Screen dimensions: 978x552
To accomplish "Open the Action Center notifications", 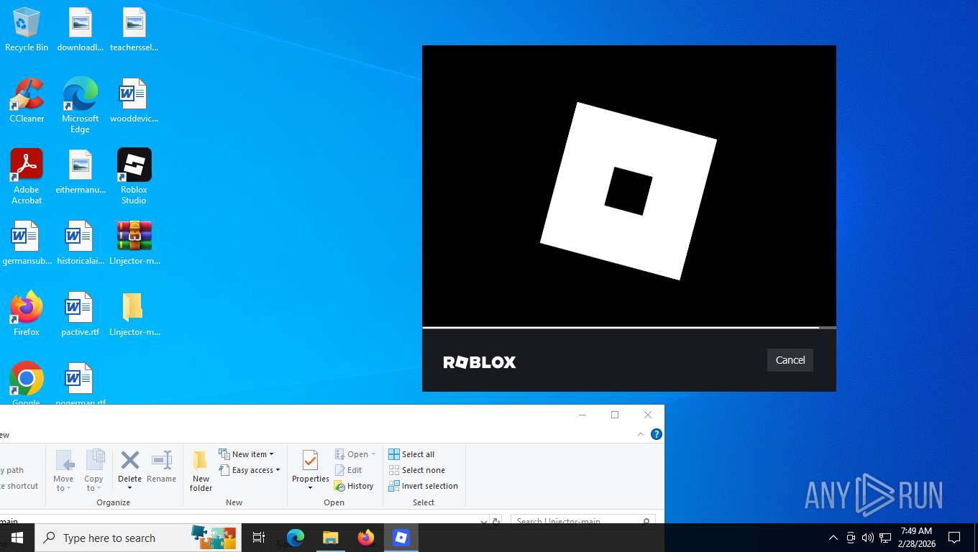I will [x=954, y=538].
